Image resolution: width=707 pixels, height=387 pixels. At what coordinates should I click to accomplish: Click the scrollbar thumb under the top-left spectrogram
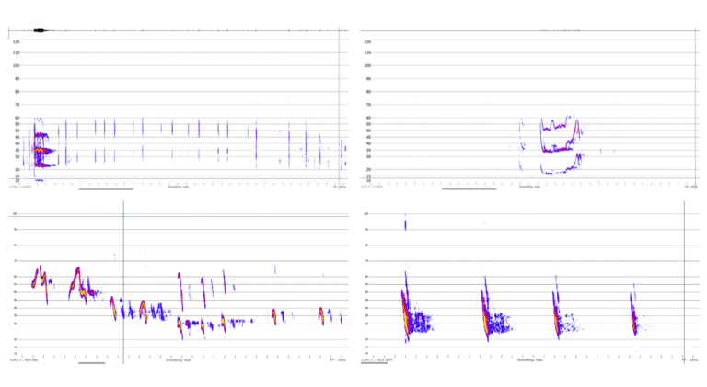pos(105,189)
